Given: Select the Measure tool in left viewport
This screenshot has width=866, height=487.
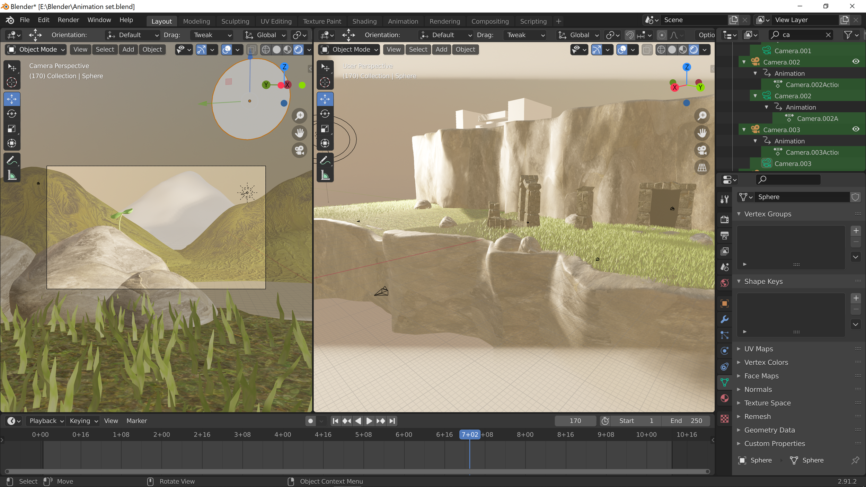Looking at the screenshot, I should pyautogui.click(x=12, y=176).
